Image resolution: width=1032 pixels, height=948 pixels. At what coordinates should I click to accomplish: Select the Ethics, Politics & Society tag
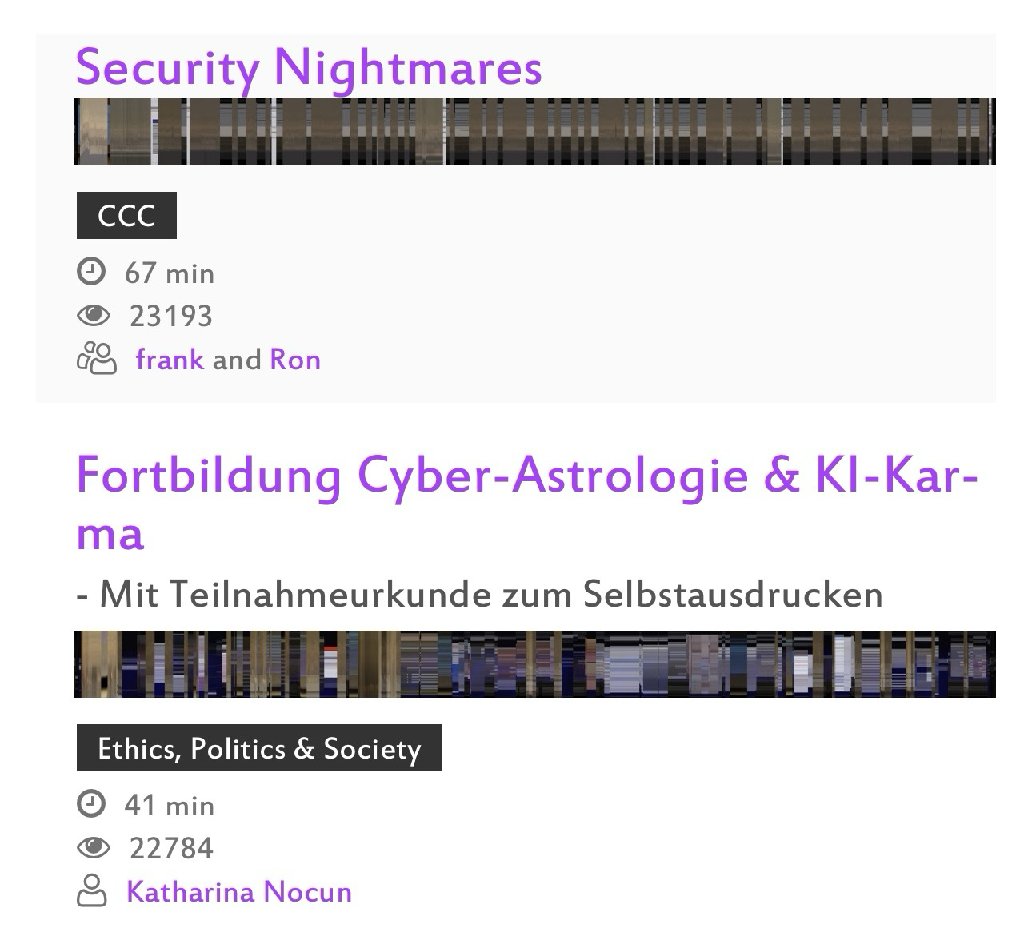point(259,748)
